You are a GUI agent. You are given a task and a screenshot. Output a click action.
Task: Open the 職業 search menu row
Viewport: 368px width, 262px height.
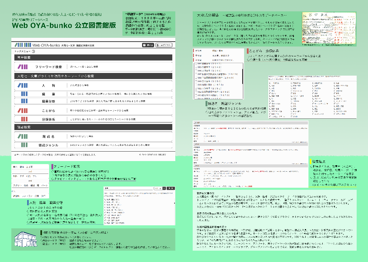point(93,94)
